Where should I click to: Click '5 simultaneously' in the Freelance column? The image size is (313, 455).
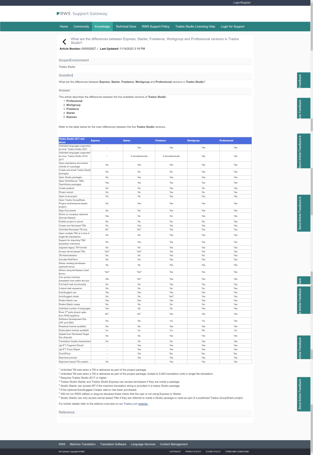pyautogui.click(x=171, y=156)
